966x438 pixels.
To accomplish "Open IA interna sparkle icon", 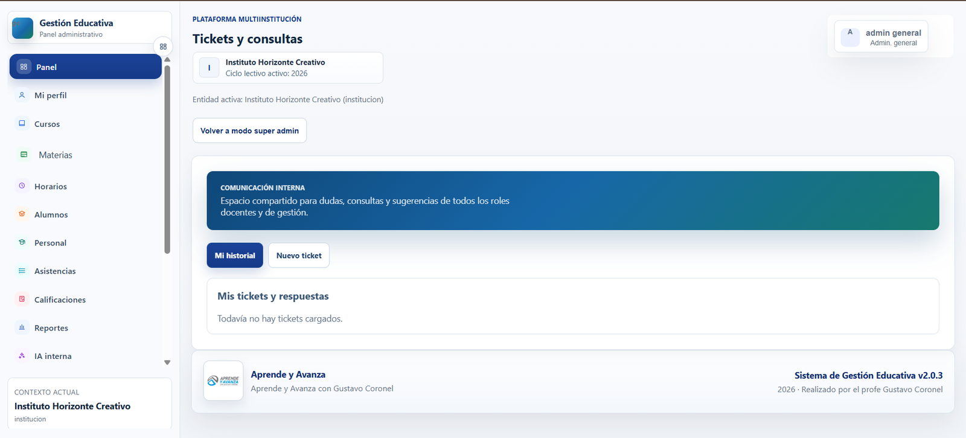I will click(x=22, y=356).
